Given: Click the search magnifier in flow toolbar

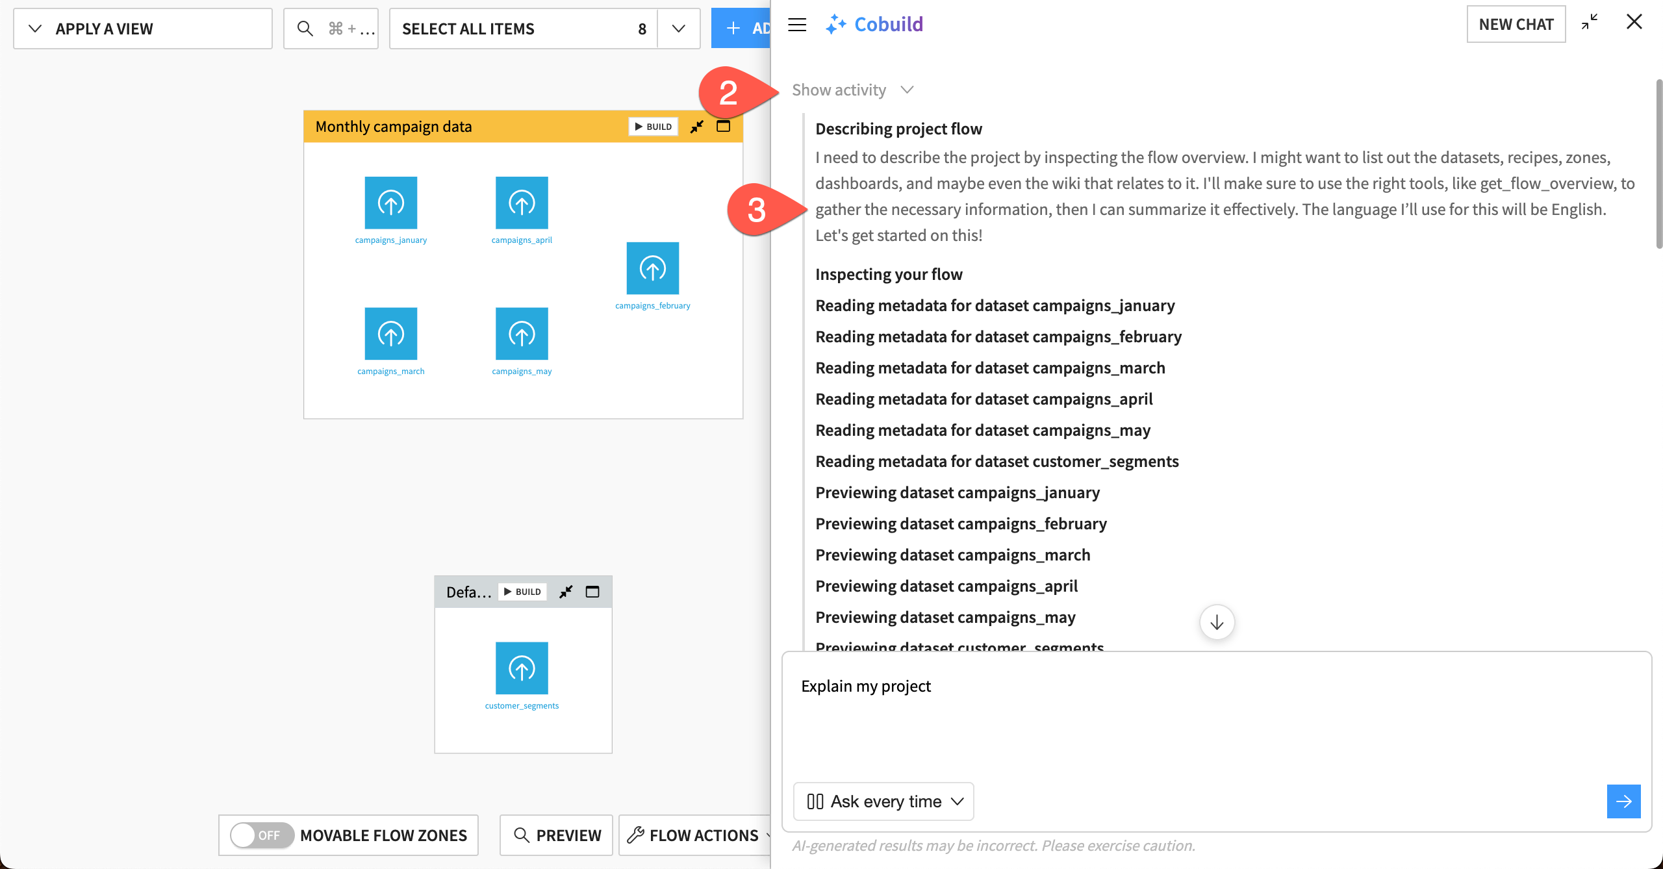Looking at the screenshot, I should (x=305, y=29).
